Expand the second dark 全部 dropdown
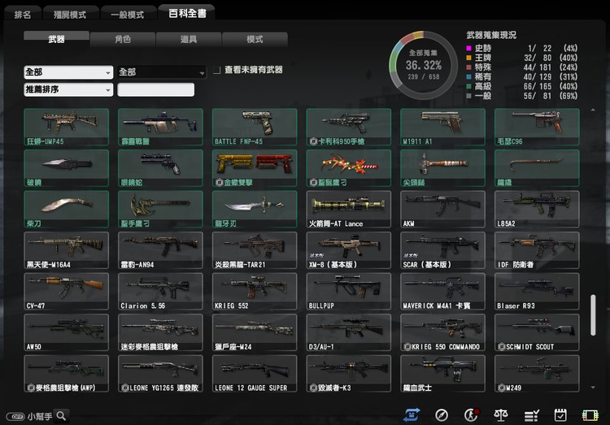This screenshot has width=610, height=425. point(162,72)
